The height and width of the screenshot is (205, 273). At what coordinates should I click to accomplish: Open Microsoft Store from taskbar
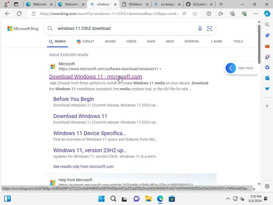172,199
